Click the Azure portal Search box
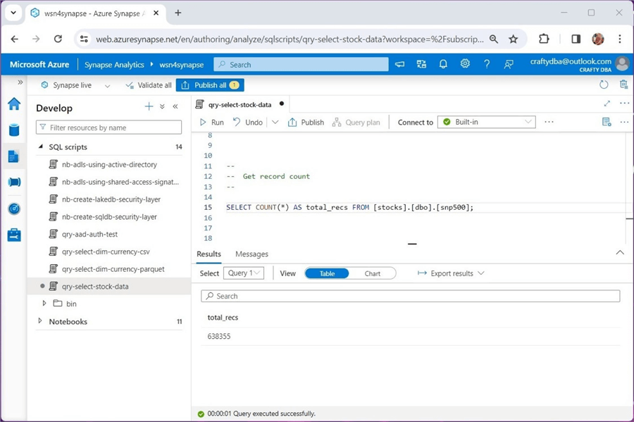Viewport: 634px width, 422px height. 301,64
